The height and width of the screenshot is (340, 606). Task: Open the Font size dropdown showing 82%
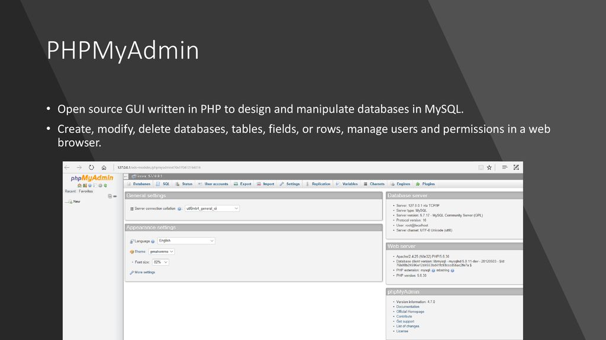(x=160, y=262)
